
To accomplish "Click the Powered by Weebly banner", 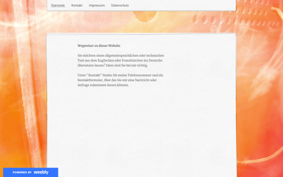I will click(31, 172).
